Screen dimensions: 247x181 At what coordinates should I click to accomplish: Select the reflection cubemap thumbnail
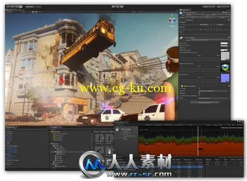click(225, 67)
